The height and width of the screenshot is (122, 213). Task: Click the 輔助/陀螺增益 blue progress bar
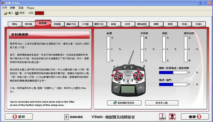coord(173,72)
